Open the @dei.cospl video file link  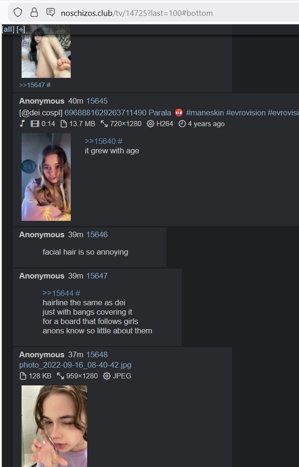[x=159, y=113]
